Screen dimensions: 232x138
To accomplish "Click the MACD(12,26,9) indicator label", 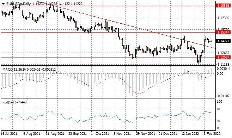I will click(14, 69).
